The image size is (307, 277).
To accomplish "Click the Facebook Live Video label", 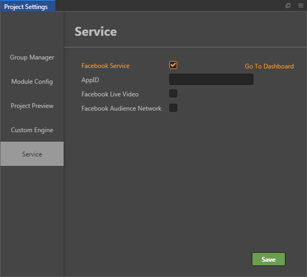I will click(x=110, y=94).
